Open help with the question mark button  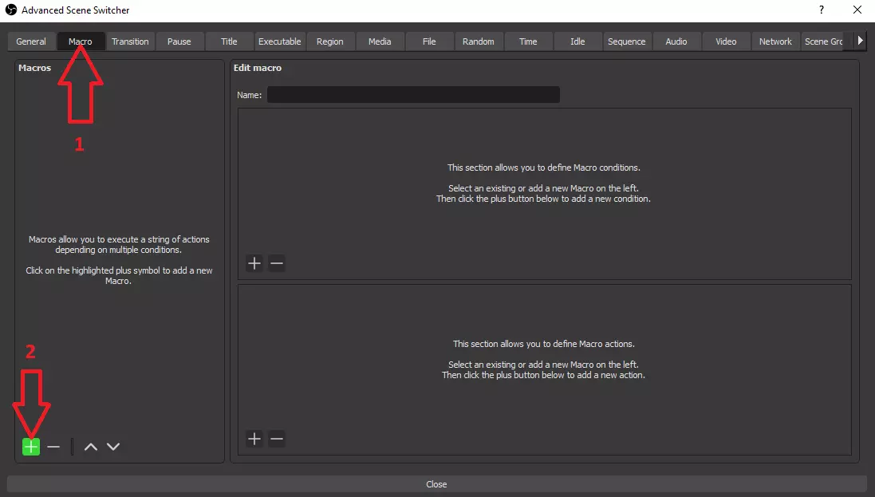822,10
